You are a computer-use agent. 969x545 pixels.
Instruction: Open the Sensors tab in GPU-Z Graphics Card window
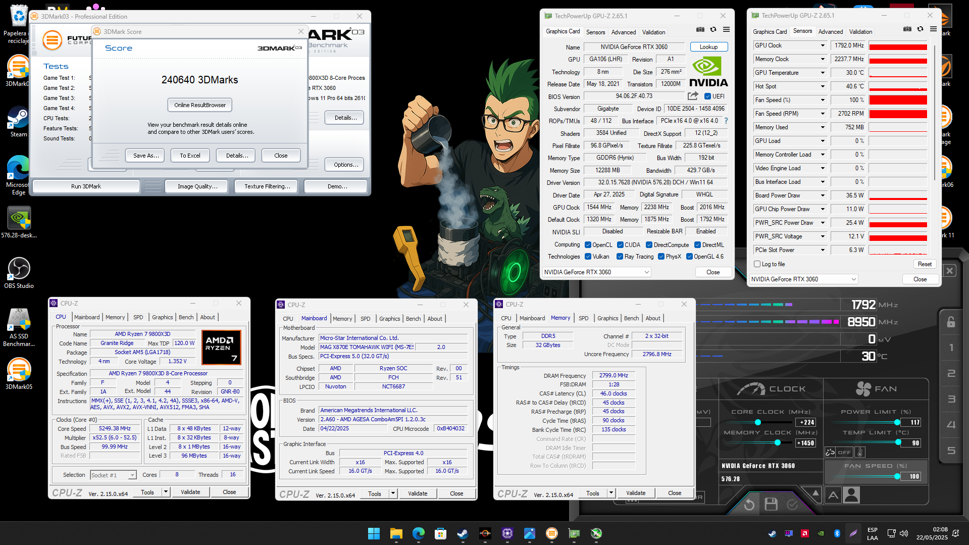pyautogui.click(x=595, y=32)
